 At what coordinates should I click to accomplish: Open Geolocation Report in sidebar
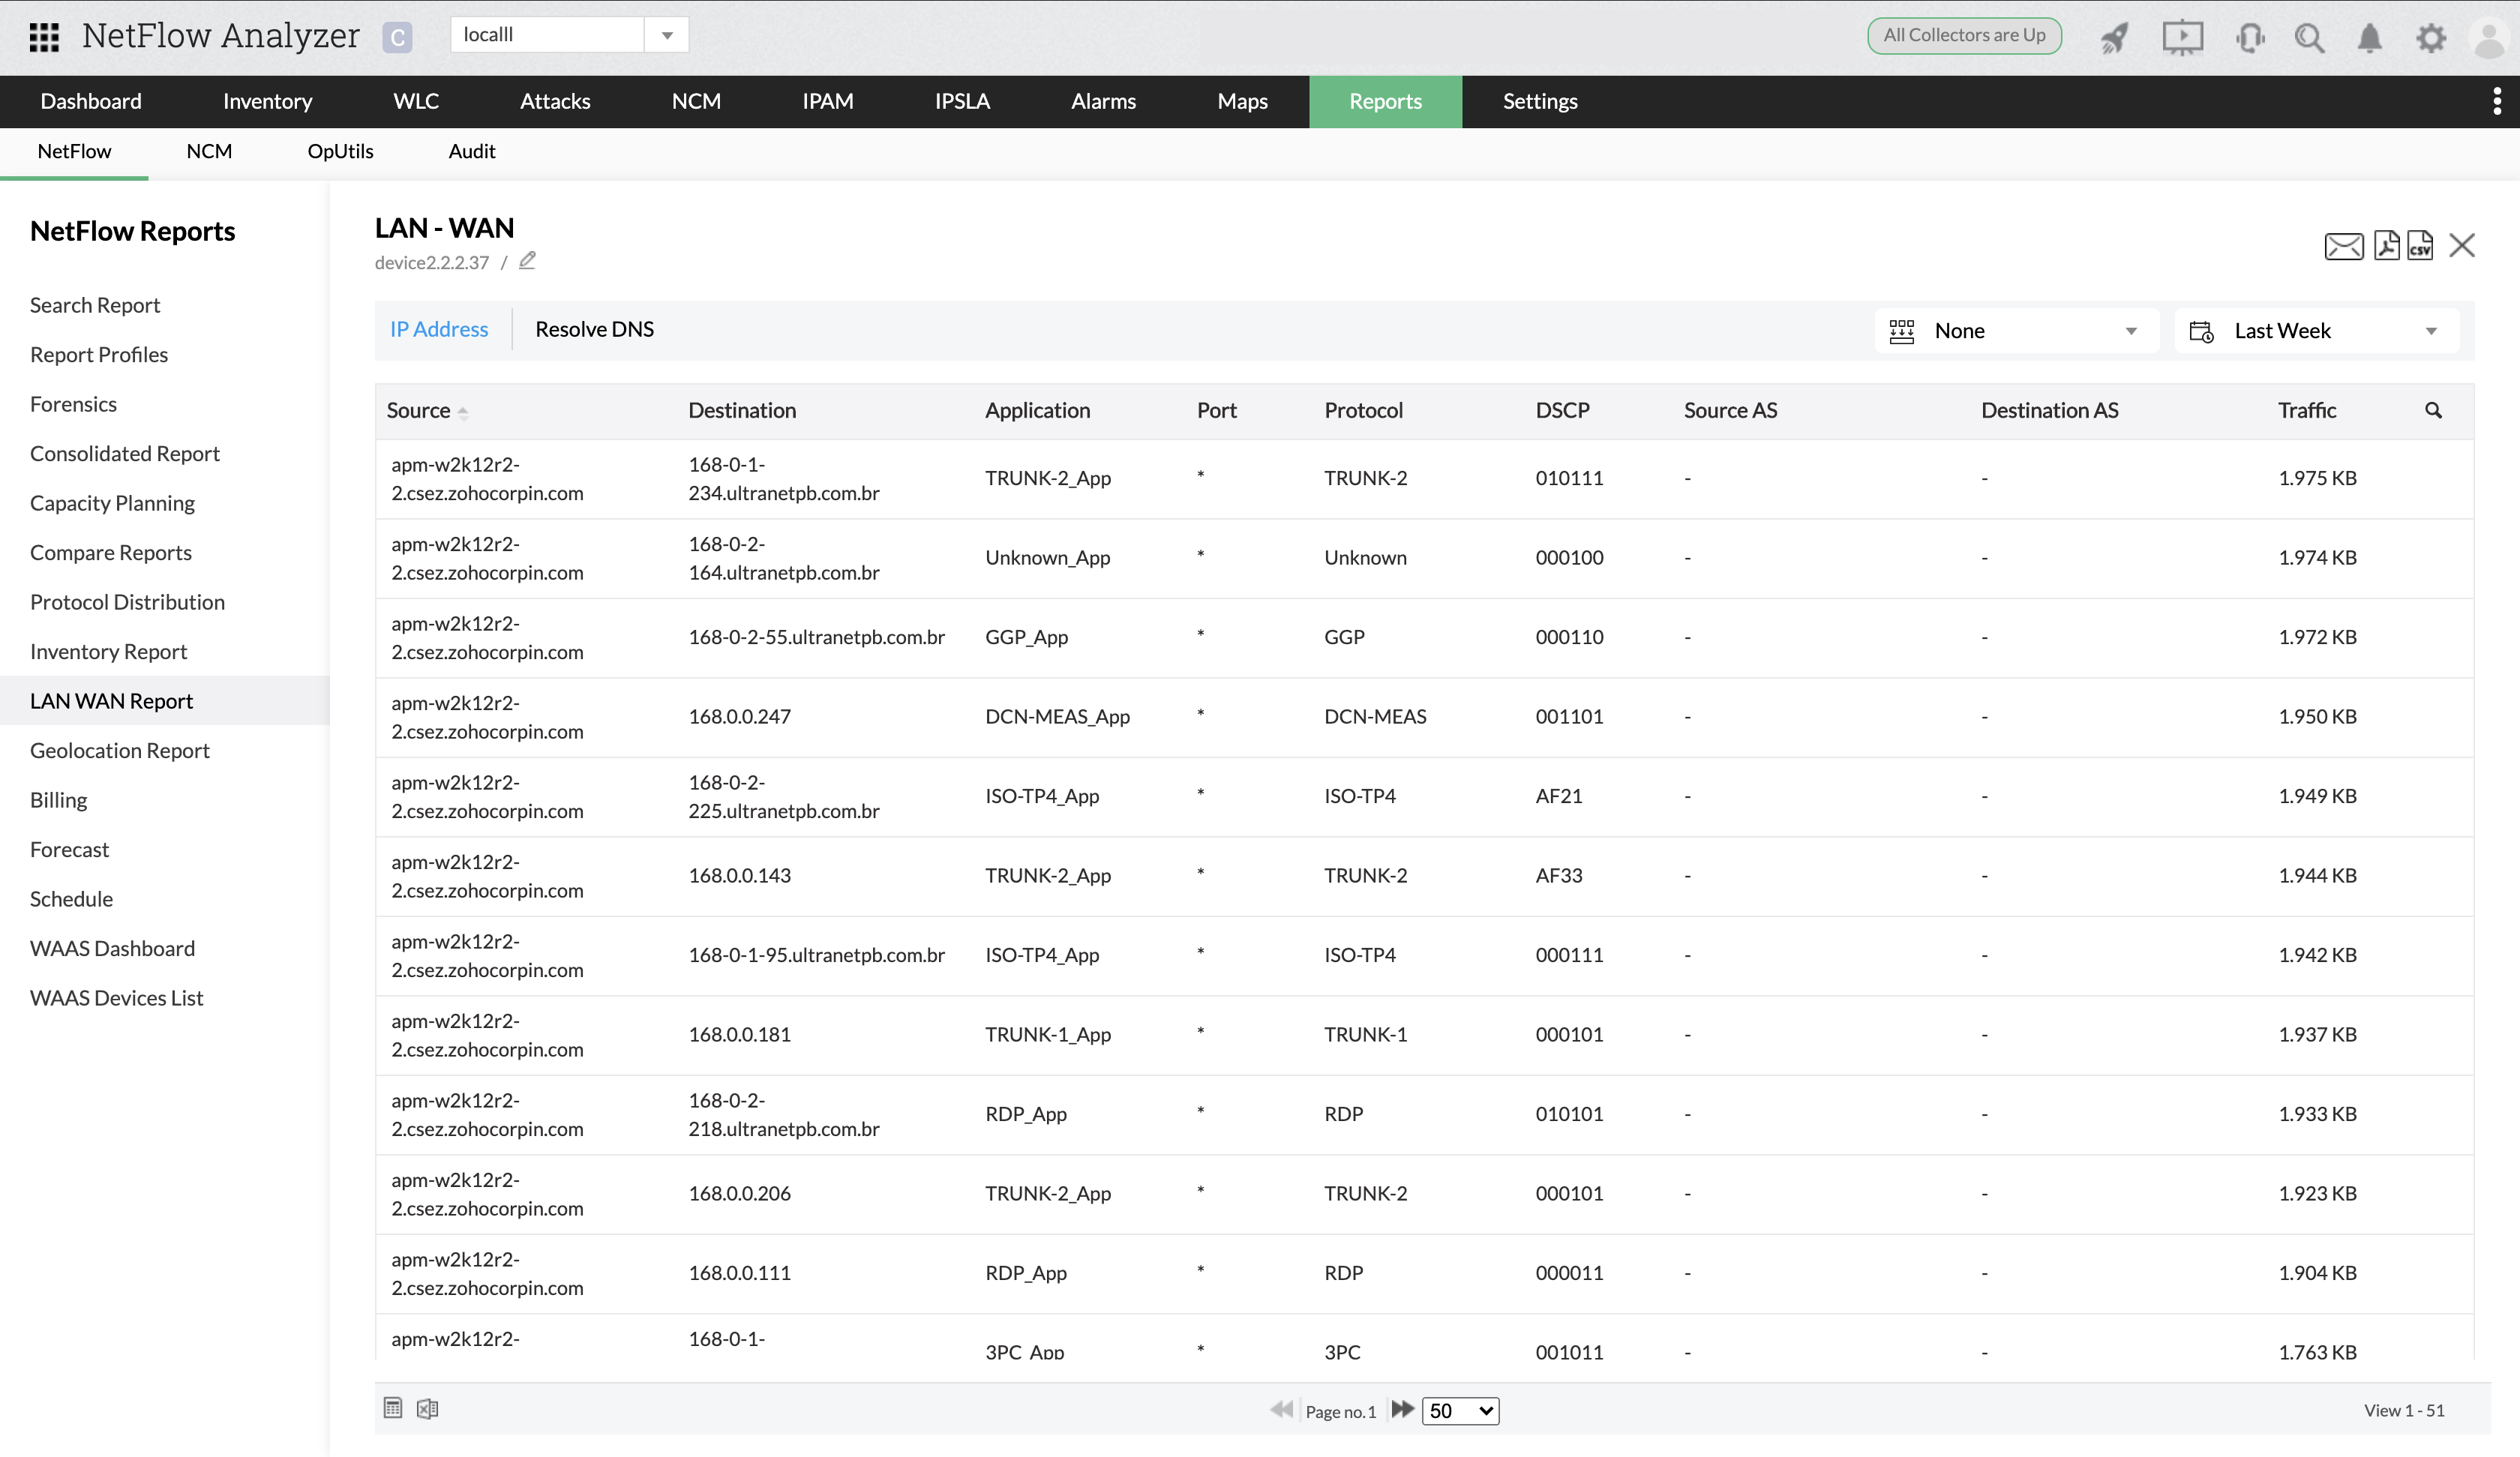pyautogui.click(x=120, y=750)
